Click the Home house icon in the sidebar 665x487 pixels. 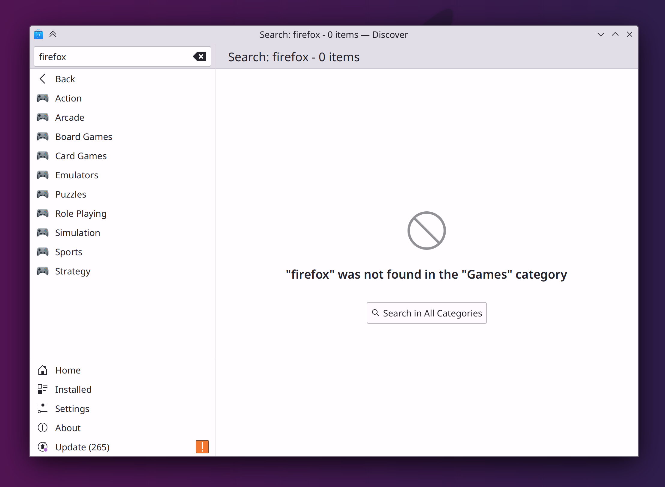pyautogui.click(x=43, y=370)
